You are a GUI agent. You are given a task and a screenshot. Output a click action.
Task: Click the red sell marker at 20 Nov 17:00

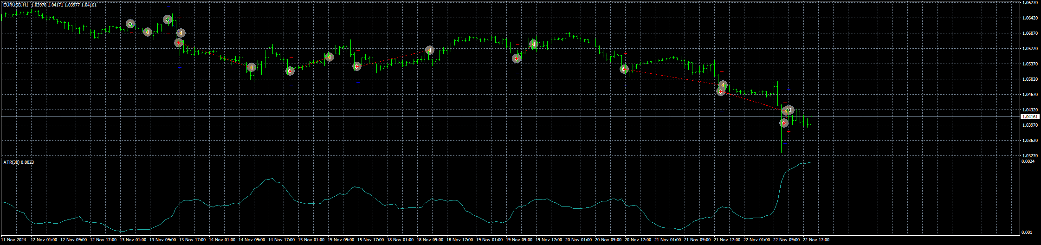(624, 69)
